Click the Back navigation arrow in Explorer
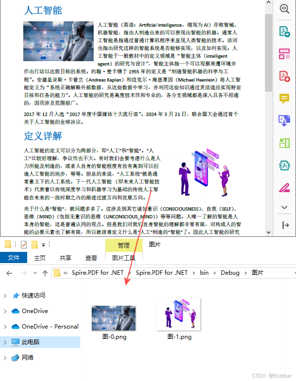Image resolution: width=296 pixels, height=381 pixels. (9, 273)
